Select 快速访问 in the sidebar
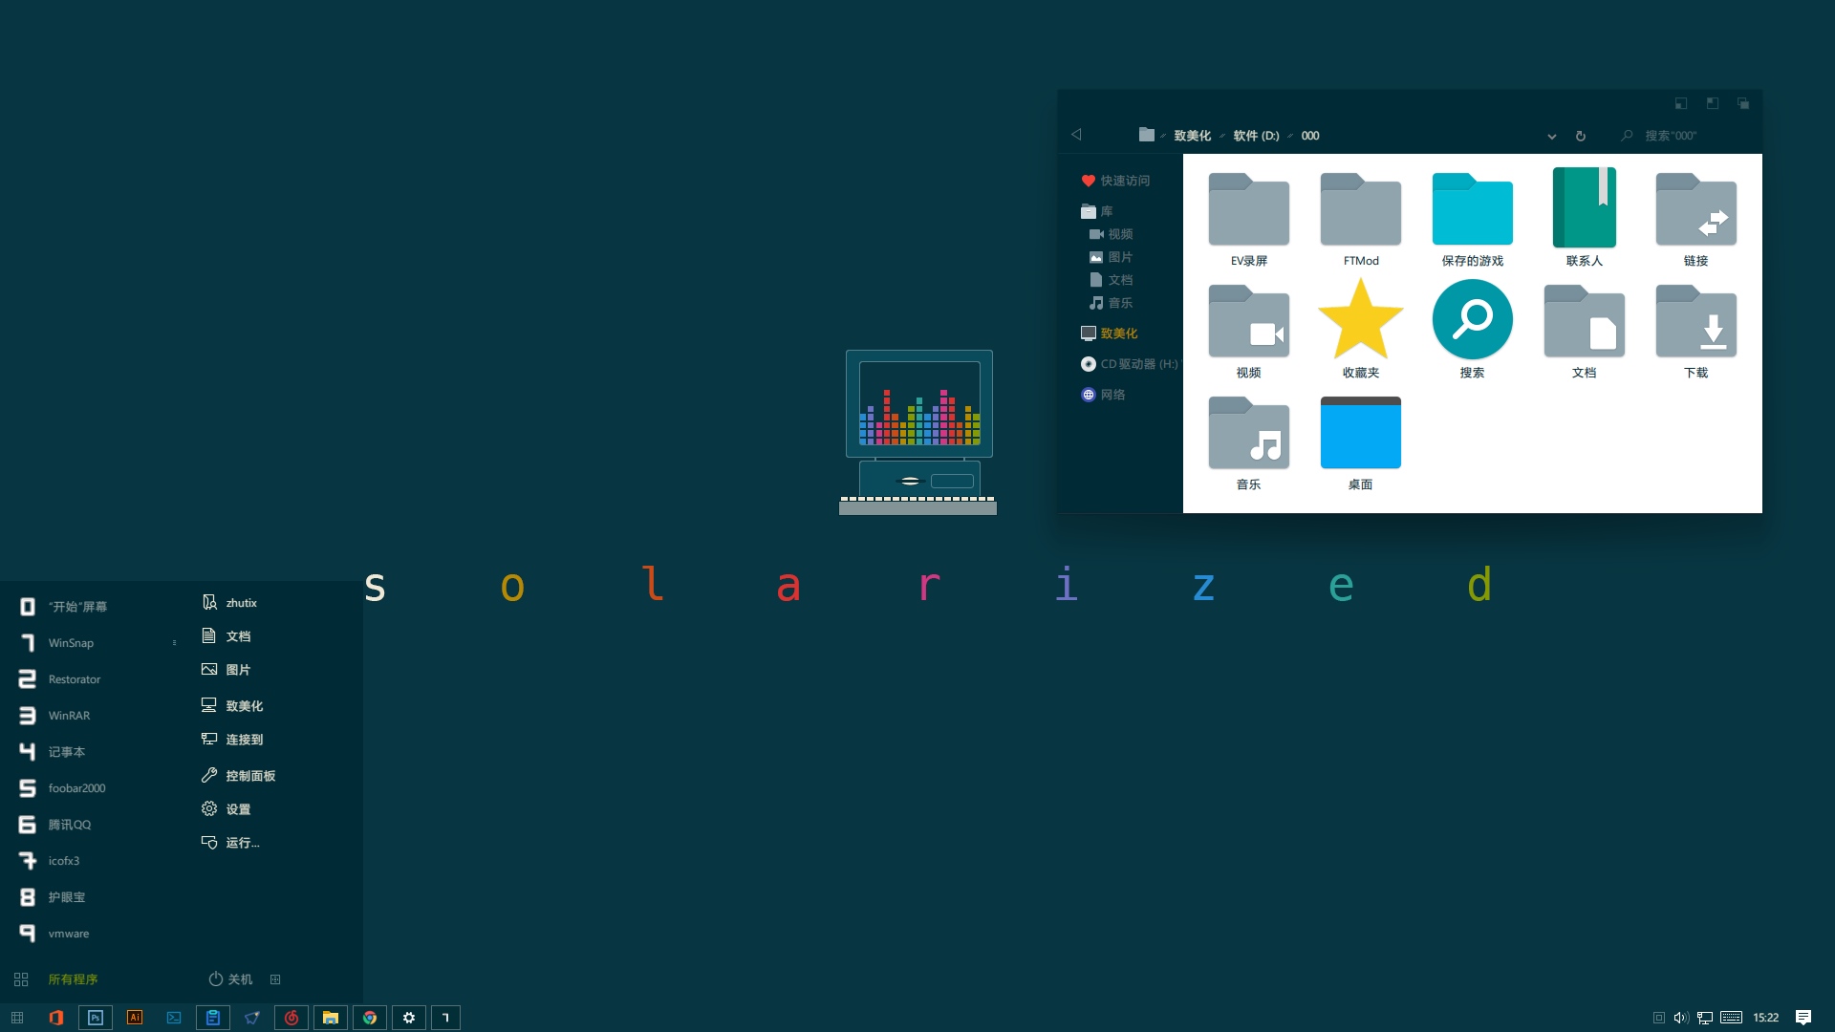 pos(1116,181)
